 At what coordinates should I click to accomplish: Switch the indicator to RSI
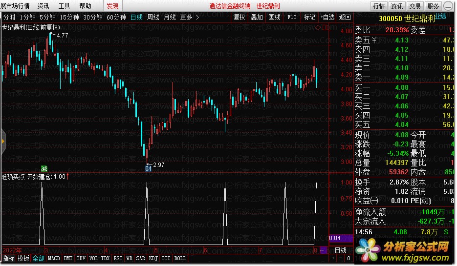(x=118, y=258)
